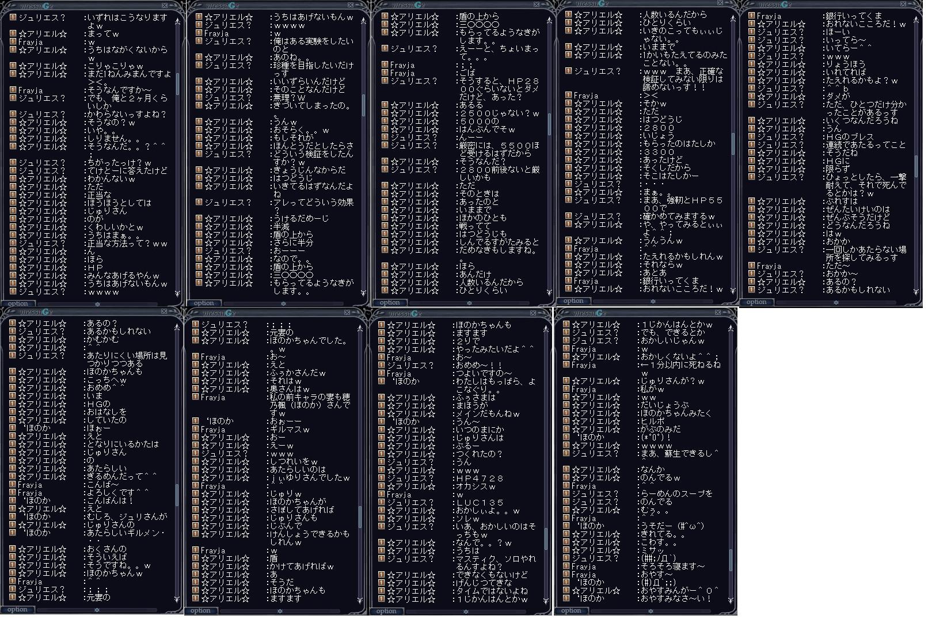The image size is (928, 623).
Task: Open option tab in window ending 'おやすみなさ〜い！'
Action: point(571,610)
